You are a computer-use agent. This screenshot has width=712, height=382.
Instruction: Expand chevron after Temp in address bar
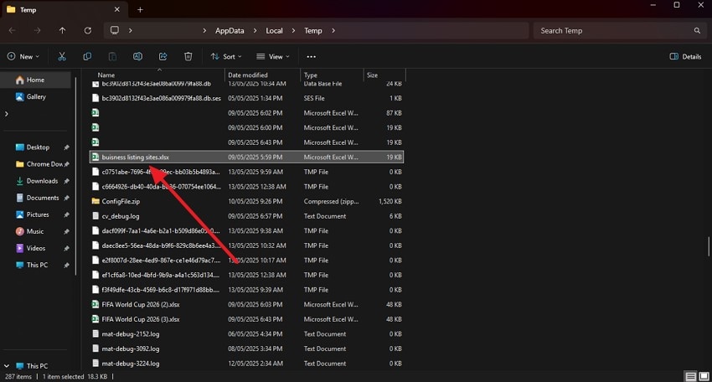click(333, 30)
